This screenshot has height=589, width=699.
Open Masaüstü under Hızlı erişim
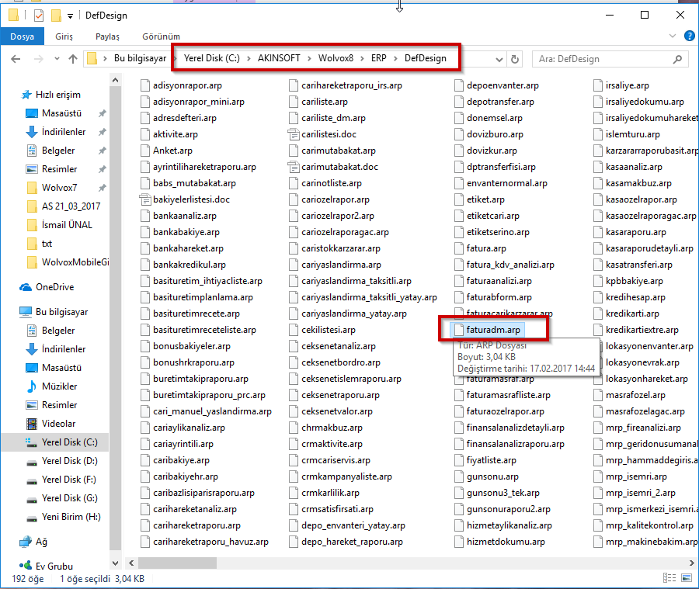tap(61, 113)
